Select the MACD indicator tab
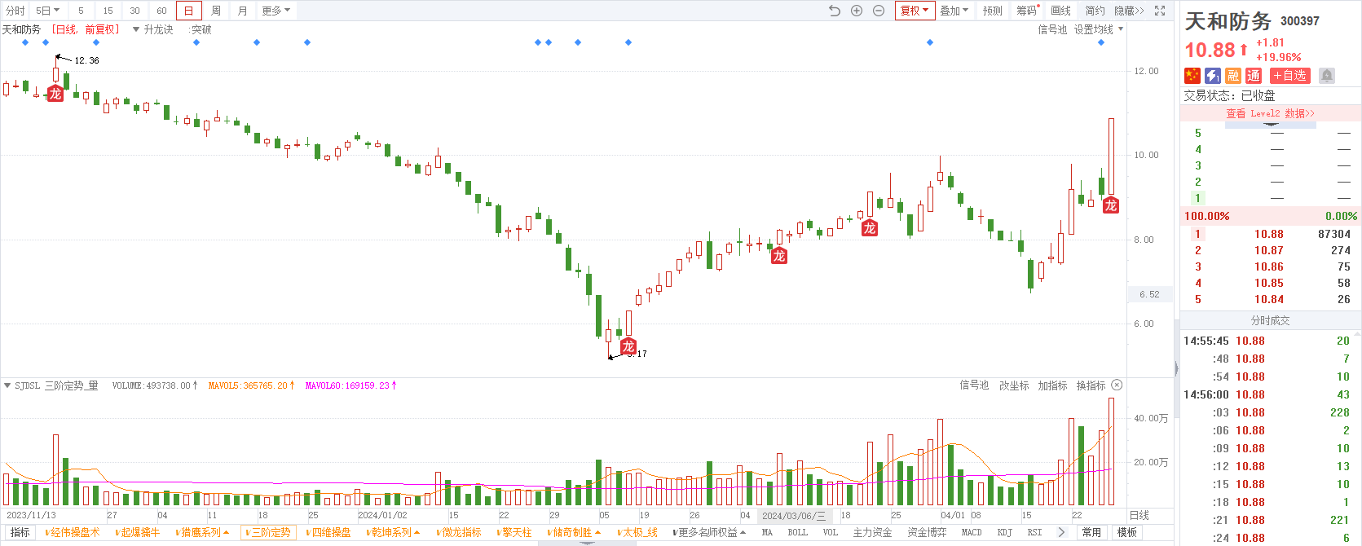The height and width of the screenshot is (546, 1362). point(972,532)
